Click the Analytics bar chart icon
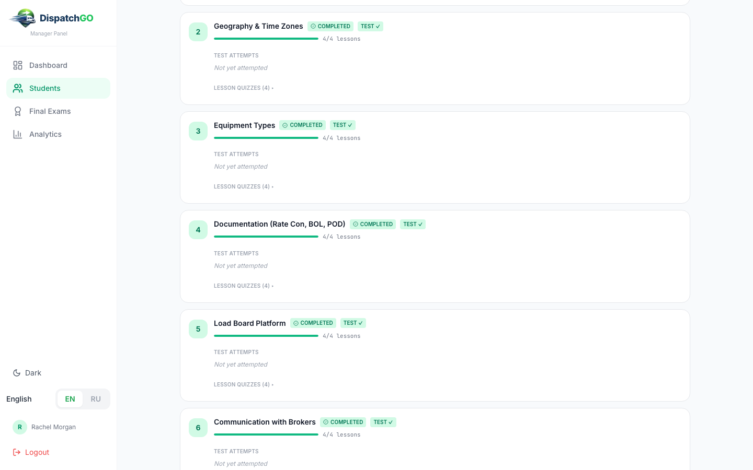753x470 pixels. [x=18, y=134]
